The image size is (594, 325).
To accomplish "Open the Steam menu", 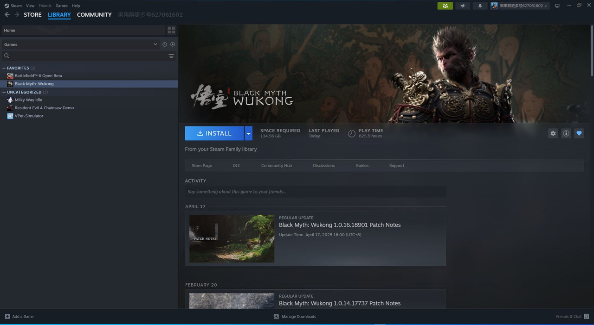I will [16, 6].
